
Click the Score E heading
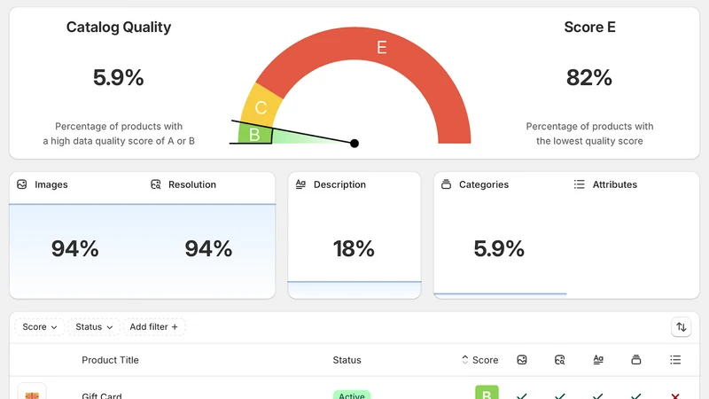click(x=589, y=27)
